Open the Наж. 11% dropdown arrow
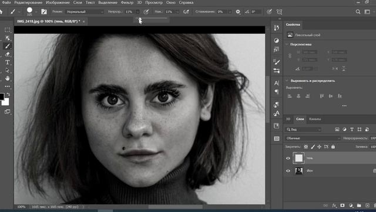Screen dimensions: 376x212 click(177, 12)
